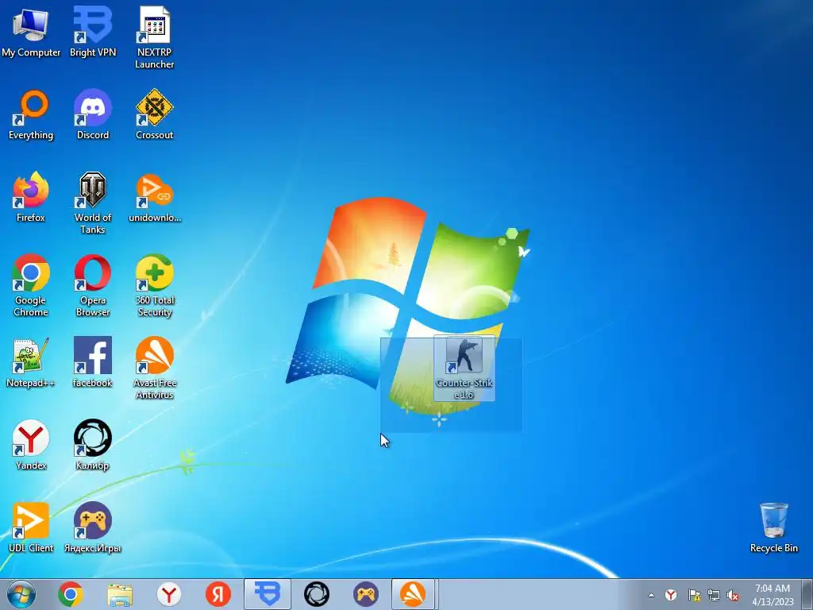Select the Notepad++ desktop shortcut
813x610 pixels.
[31, 363]
